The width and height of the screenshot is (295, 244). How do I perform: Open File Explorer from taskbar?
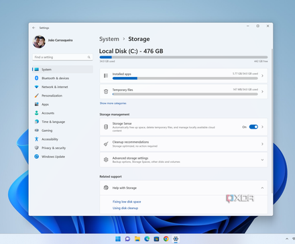coord(137,239)
